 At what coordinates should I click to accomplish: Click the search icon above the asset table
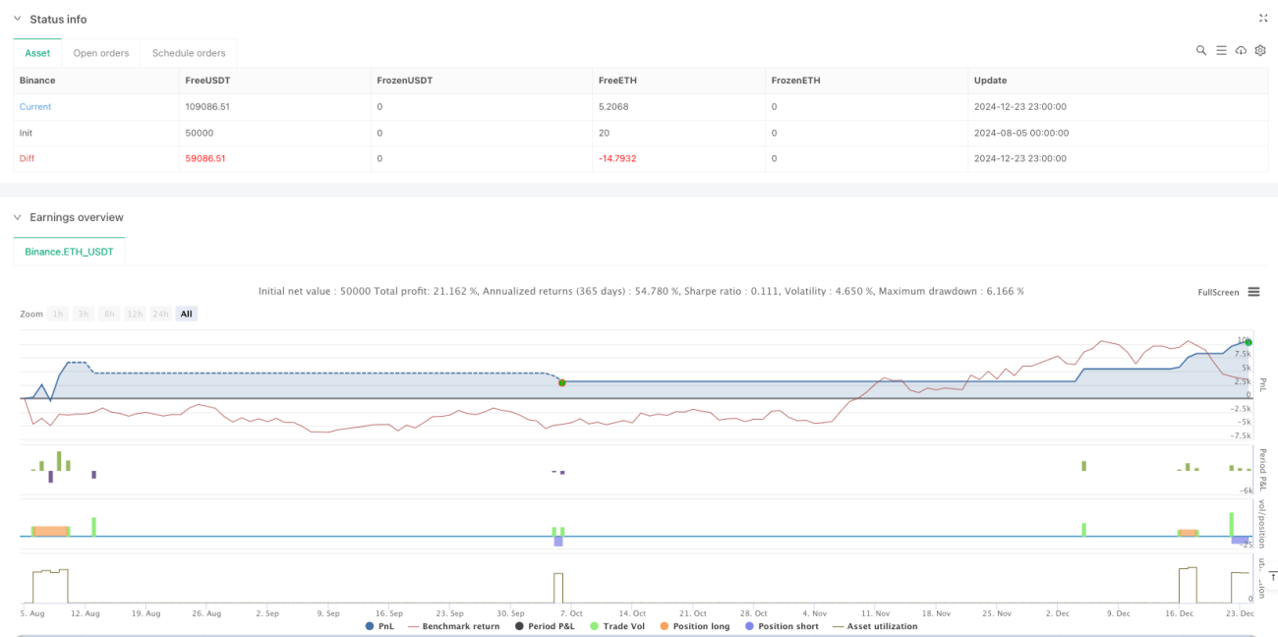pos(1201,50)
